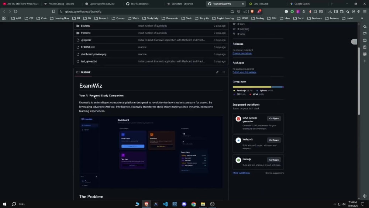Go back to previous page
Viewport: 369px width, 208px height.
(x=4, y=11)
